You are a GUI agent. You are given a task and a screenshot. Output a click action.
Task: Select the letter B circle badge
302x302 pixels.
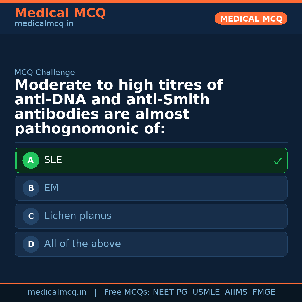(31, 188)
